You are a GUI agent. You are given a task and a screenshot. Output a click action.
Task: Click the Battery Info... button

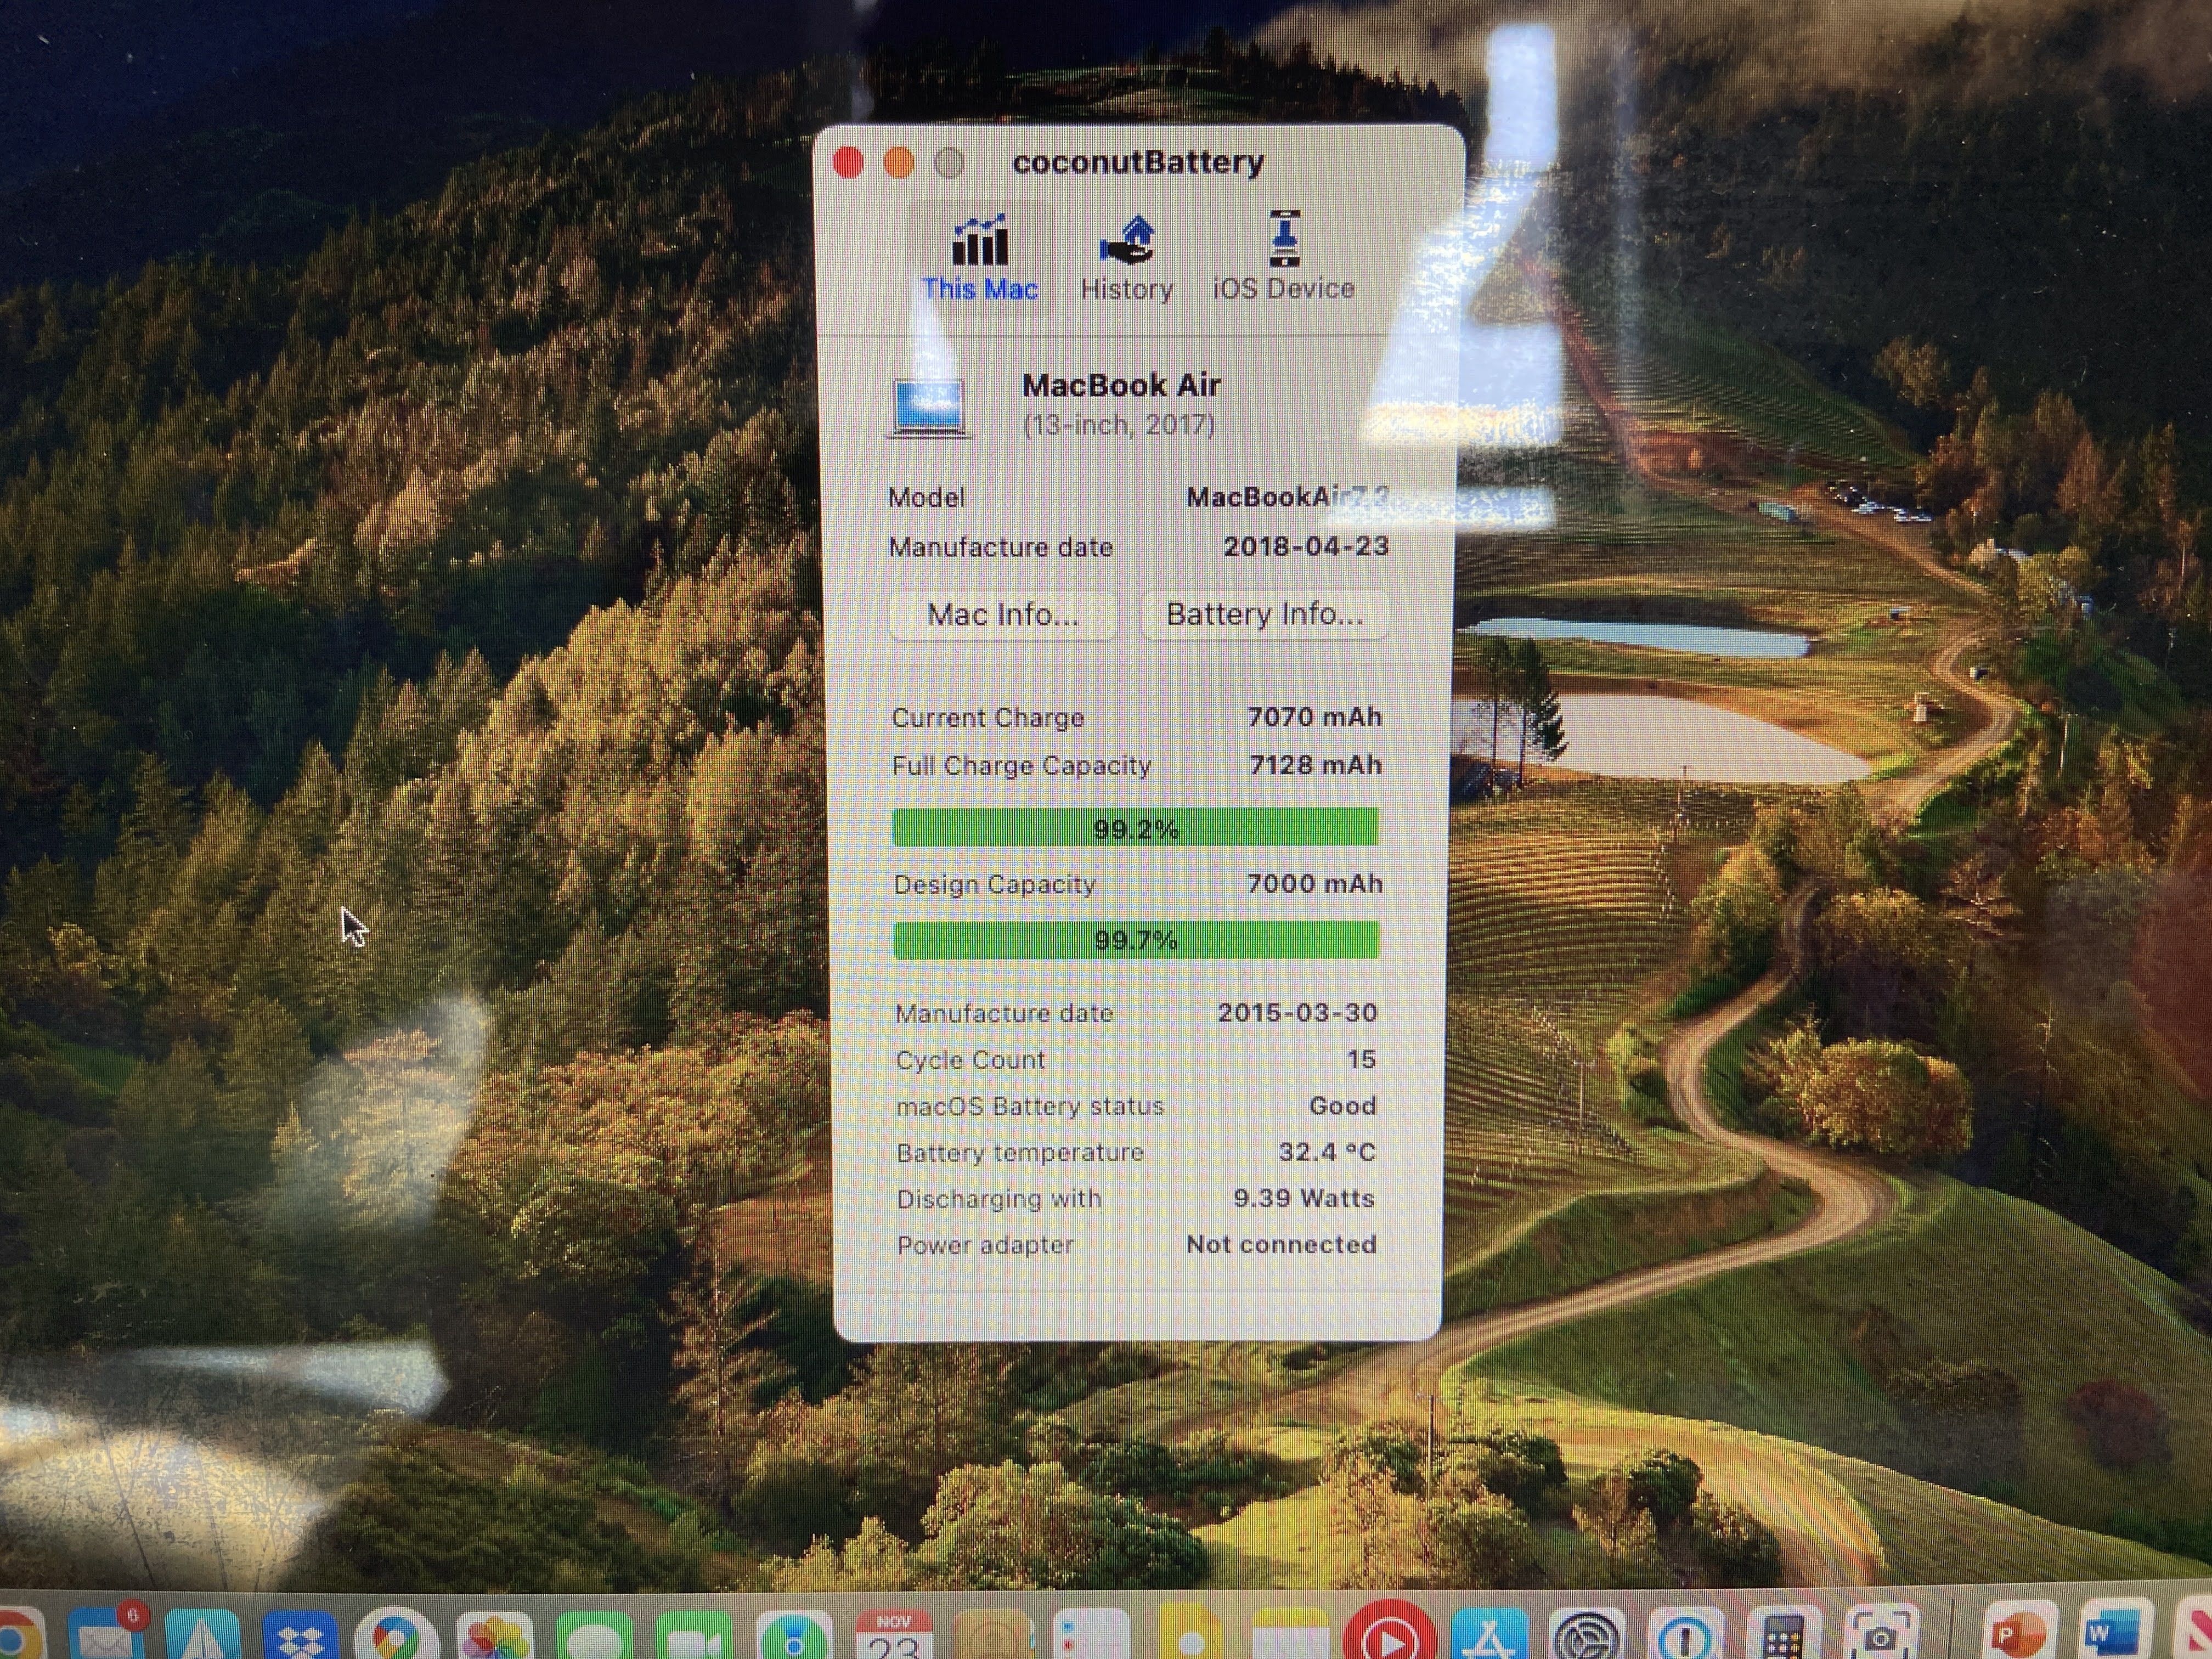[1264, 614]
